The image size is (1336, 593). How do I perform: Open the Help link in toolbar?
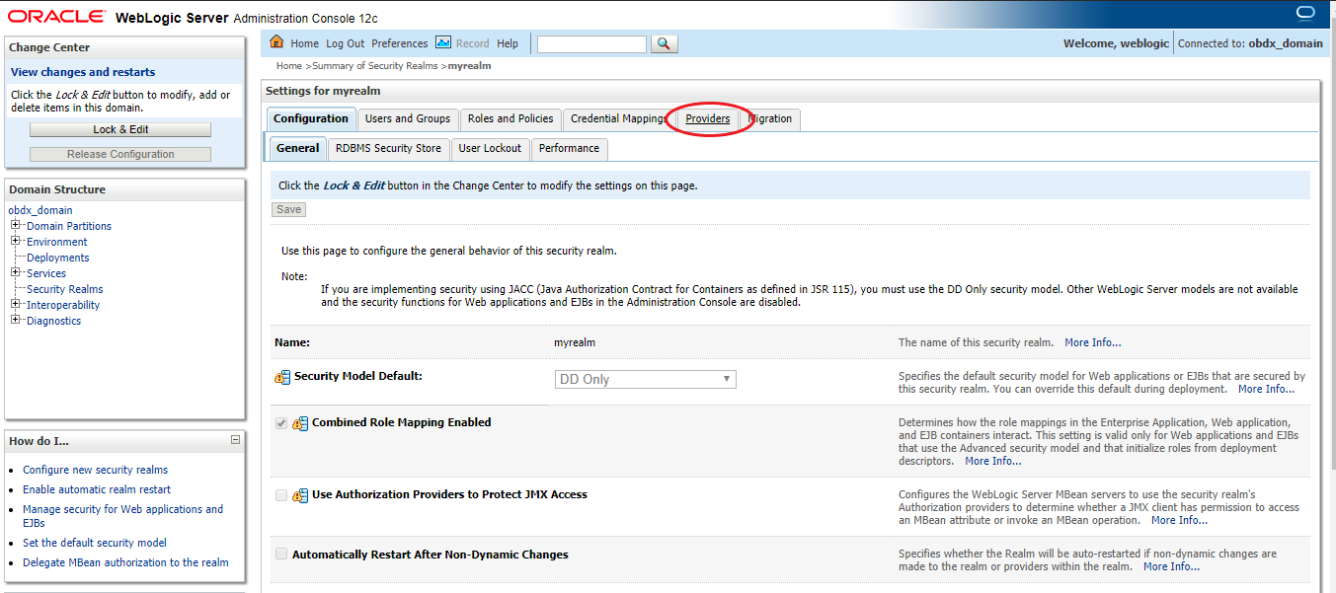tap(508, 43)
